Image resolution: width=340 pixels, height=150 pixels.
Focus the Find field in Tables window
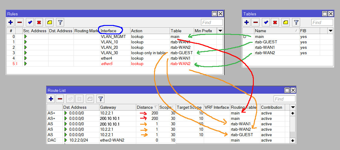322,23
